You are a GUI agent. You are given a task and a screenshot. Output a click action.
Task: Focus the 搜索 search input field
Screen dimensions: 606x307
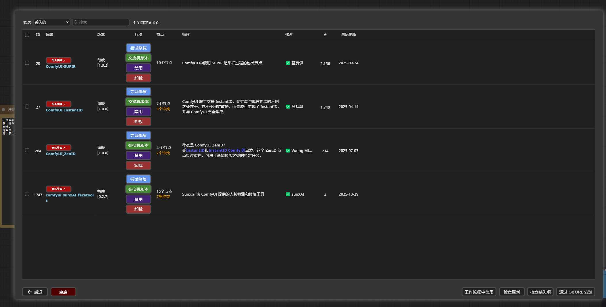pyautogui.click(x=103, y=22)
